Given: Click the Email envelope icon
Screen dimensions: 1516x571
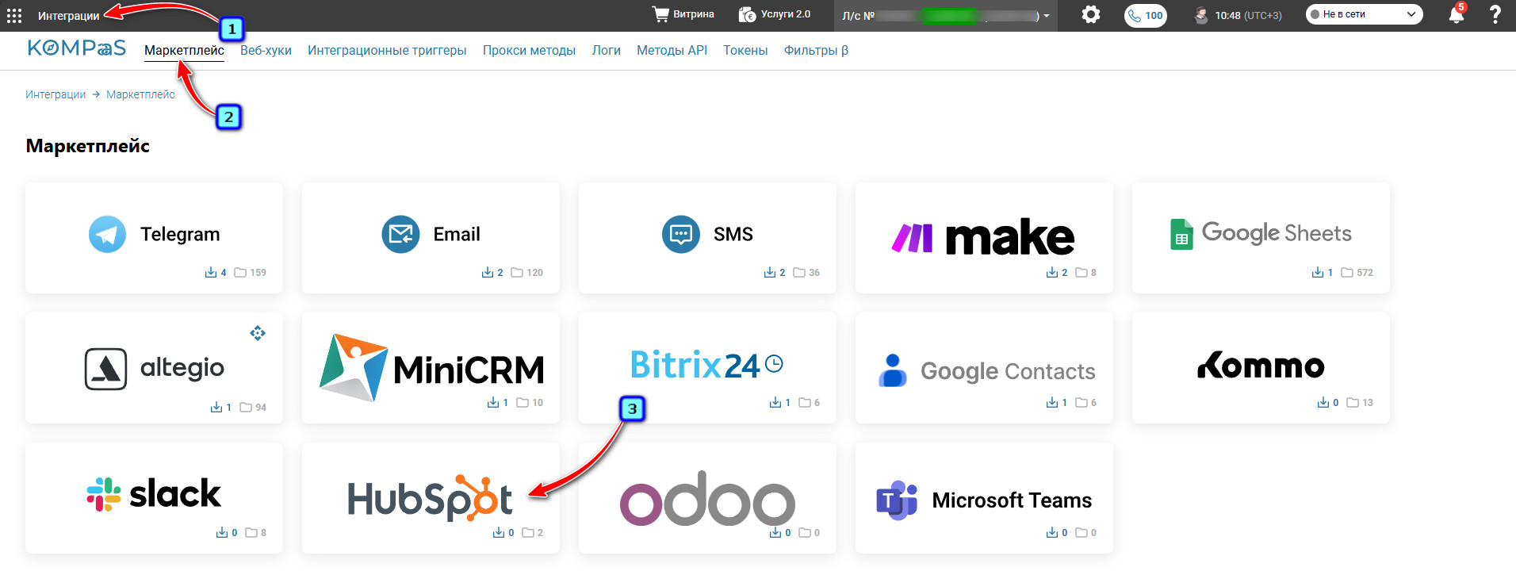Looking at the screenshot, I should [400, 234].
